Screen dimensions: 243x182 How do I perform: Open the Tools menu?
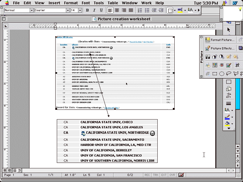99,3
